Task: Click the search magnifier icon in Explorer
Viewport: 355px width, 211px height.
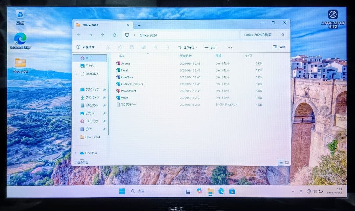Action: [283, 35]
